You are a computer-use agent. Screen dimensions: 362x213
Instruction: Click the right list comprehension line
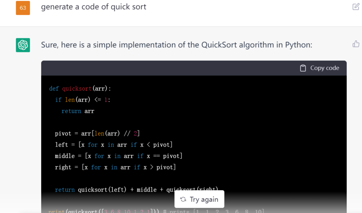pos(115,167)
